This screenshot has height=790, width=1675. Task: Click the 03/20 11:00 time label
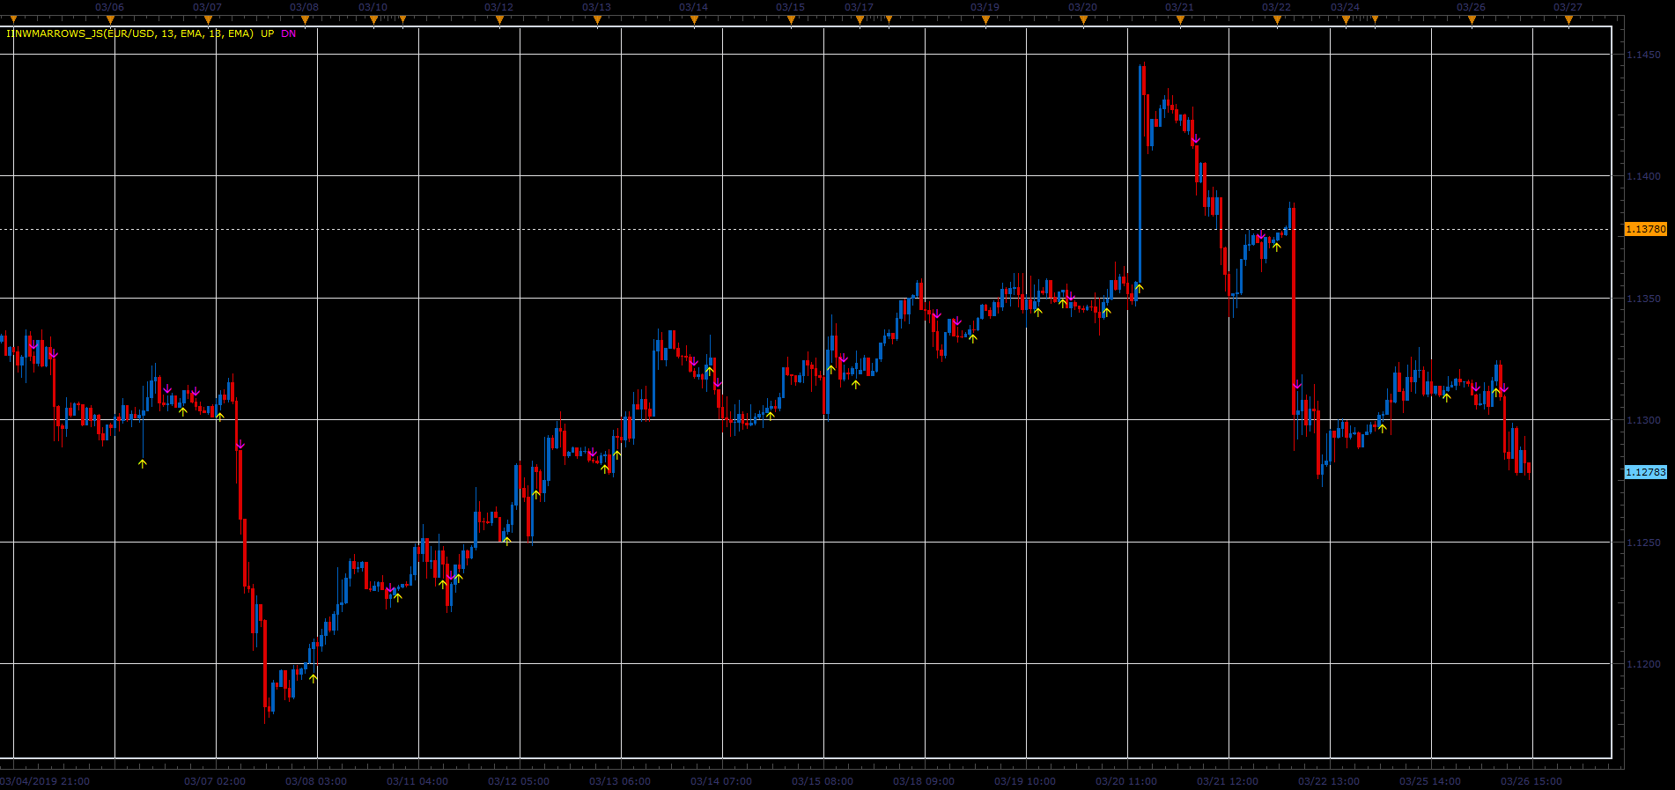[x=1126, y=781]
